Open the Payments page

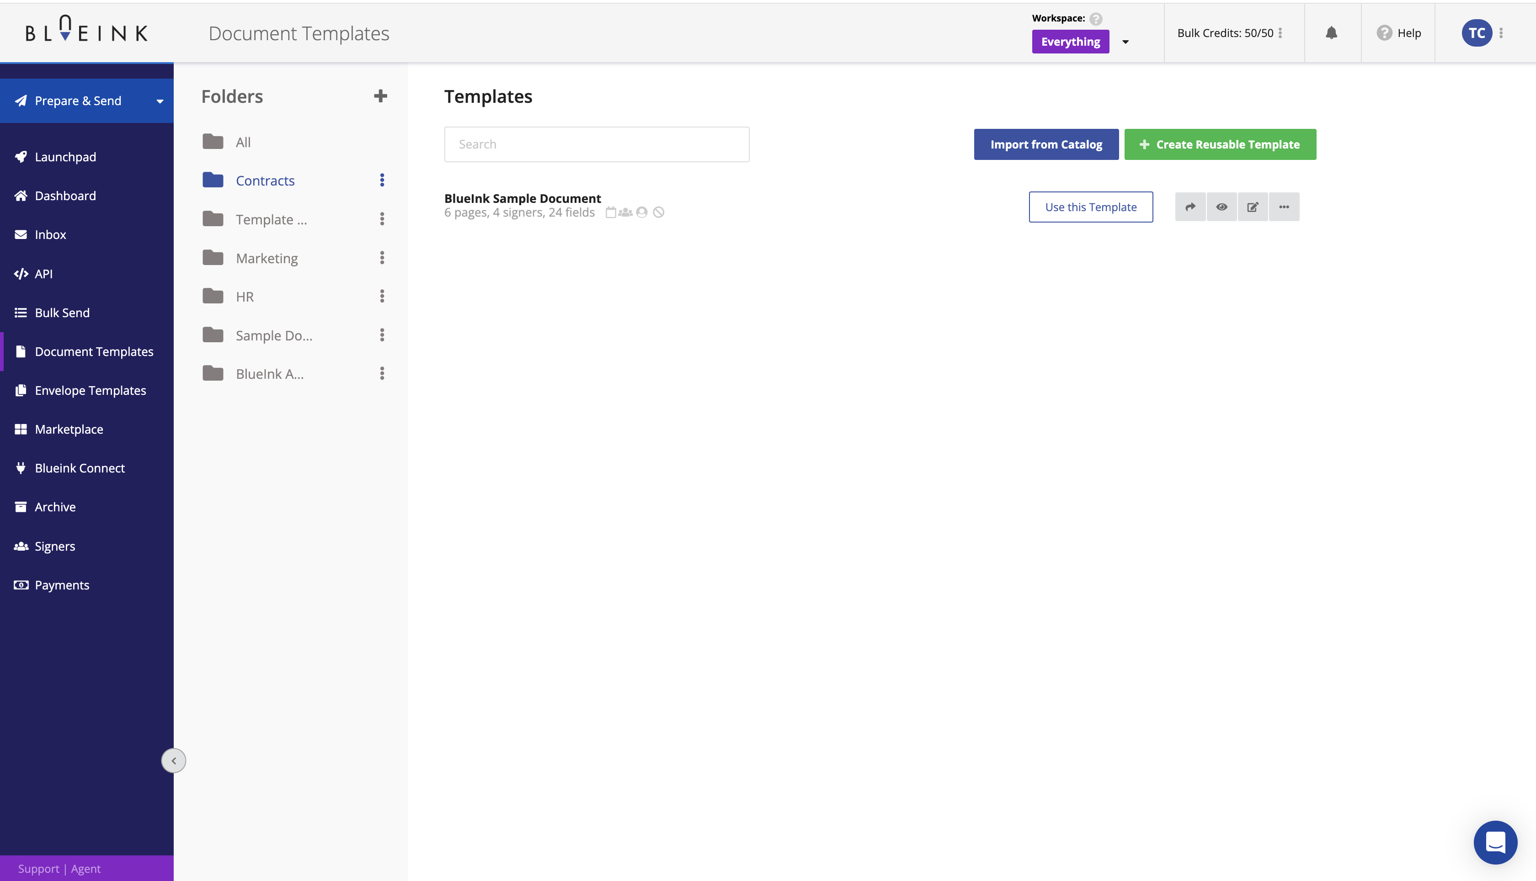pos(62,584)
